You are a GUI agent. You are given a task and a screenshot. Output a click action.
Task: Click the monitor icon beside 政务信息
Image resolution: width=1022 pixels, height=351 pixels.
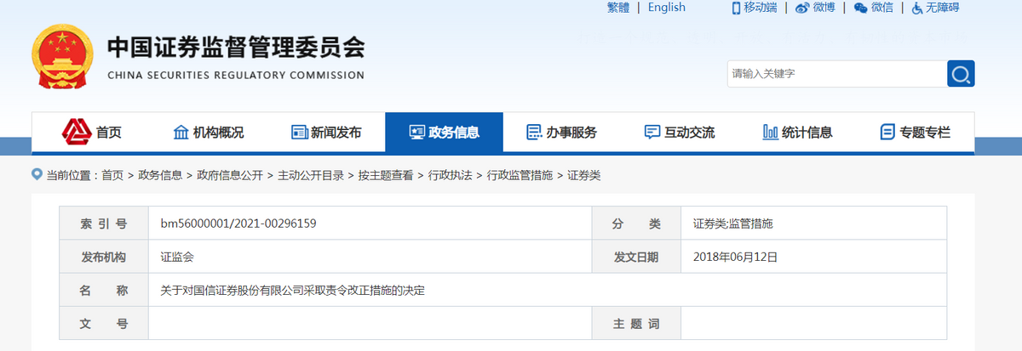click(x=416, y=133)
